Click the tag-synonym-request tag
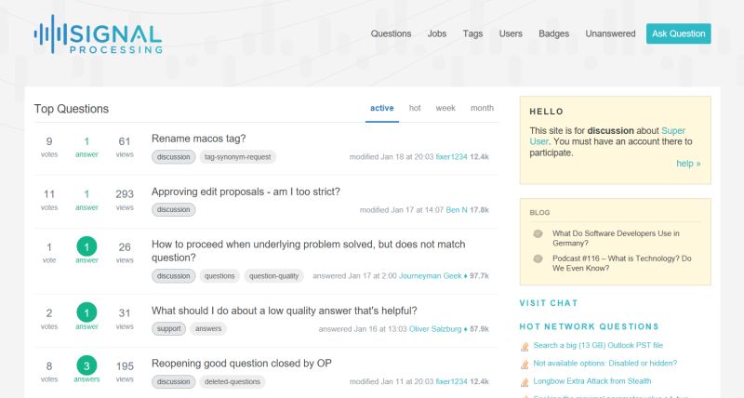The width and height of the screenshot is (744, 398). (238, 157)
